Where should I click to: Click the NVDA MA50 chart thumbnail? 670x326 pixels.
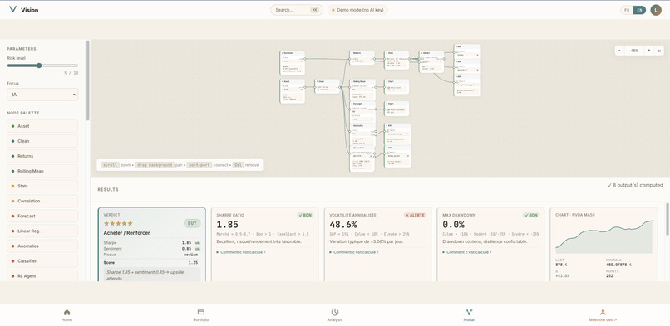603,237
